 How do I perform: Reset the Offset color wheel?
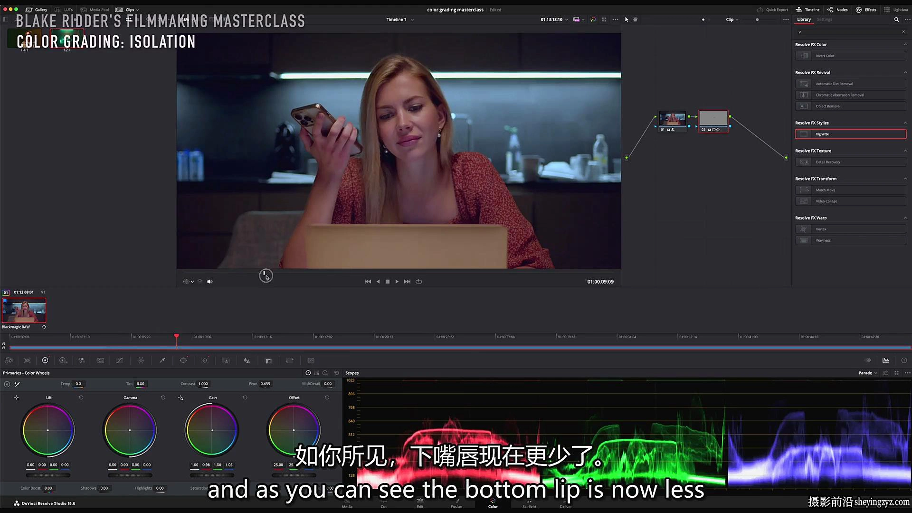[327, 398]
